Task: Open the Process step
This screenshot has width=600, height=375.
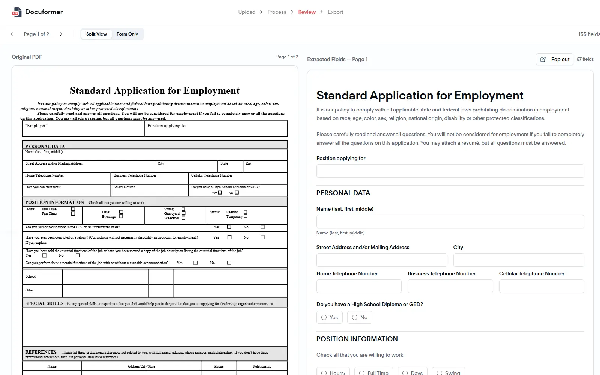Action: click(277, 12)
